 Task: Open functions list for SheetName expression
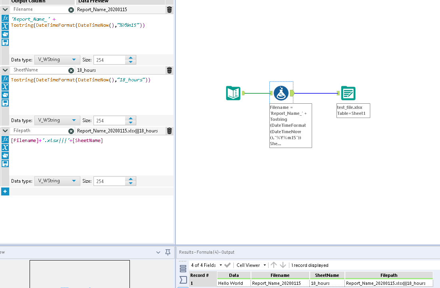point(5,79)
